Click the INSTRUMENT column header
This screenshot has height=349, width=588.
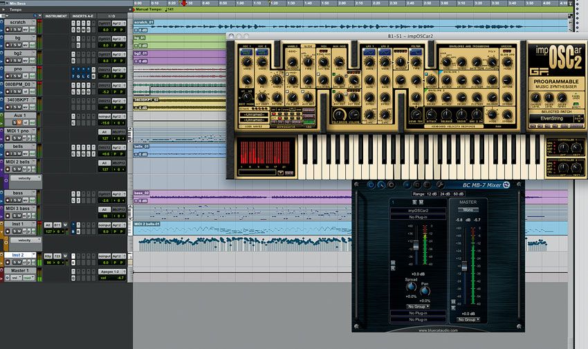[56, 16]
